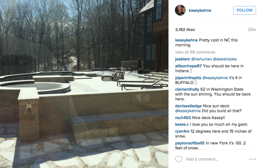Open the @deeshooks mention
Viewport: 259px width, 168px height.
(x=225, y=59)
